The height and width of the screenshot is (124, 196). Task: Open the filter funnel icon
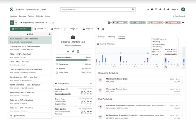pos(98,29)
